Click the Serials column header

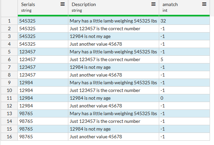37,7
